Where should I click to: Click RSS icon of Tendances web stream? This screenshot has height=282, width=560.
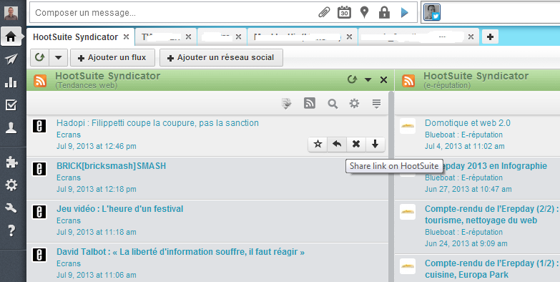40,81
